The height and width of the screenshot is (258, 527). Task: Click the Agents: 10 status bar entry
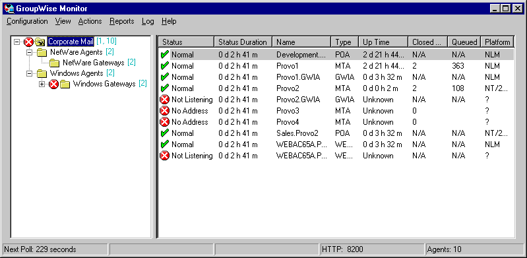[x=475, y=249]
